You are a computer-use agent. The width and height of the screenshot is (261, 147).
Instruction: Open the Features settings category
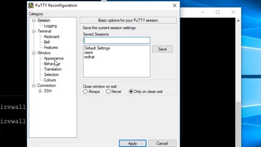(51, 47)
